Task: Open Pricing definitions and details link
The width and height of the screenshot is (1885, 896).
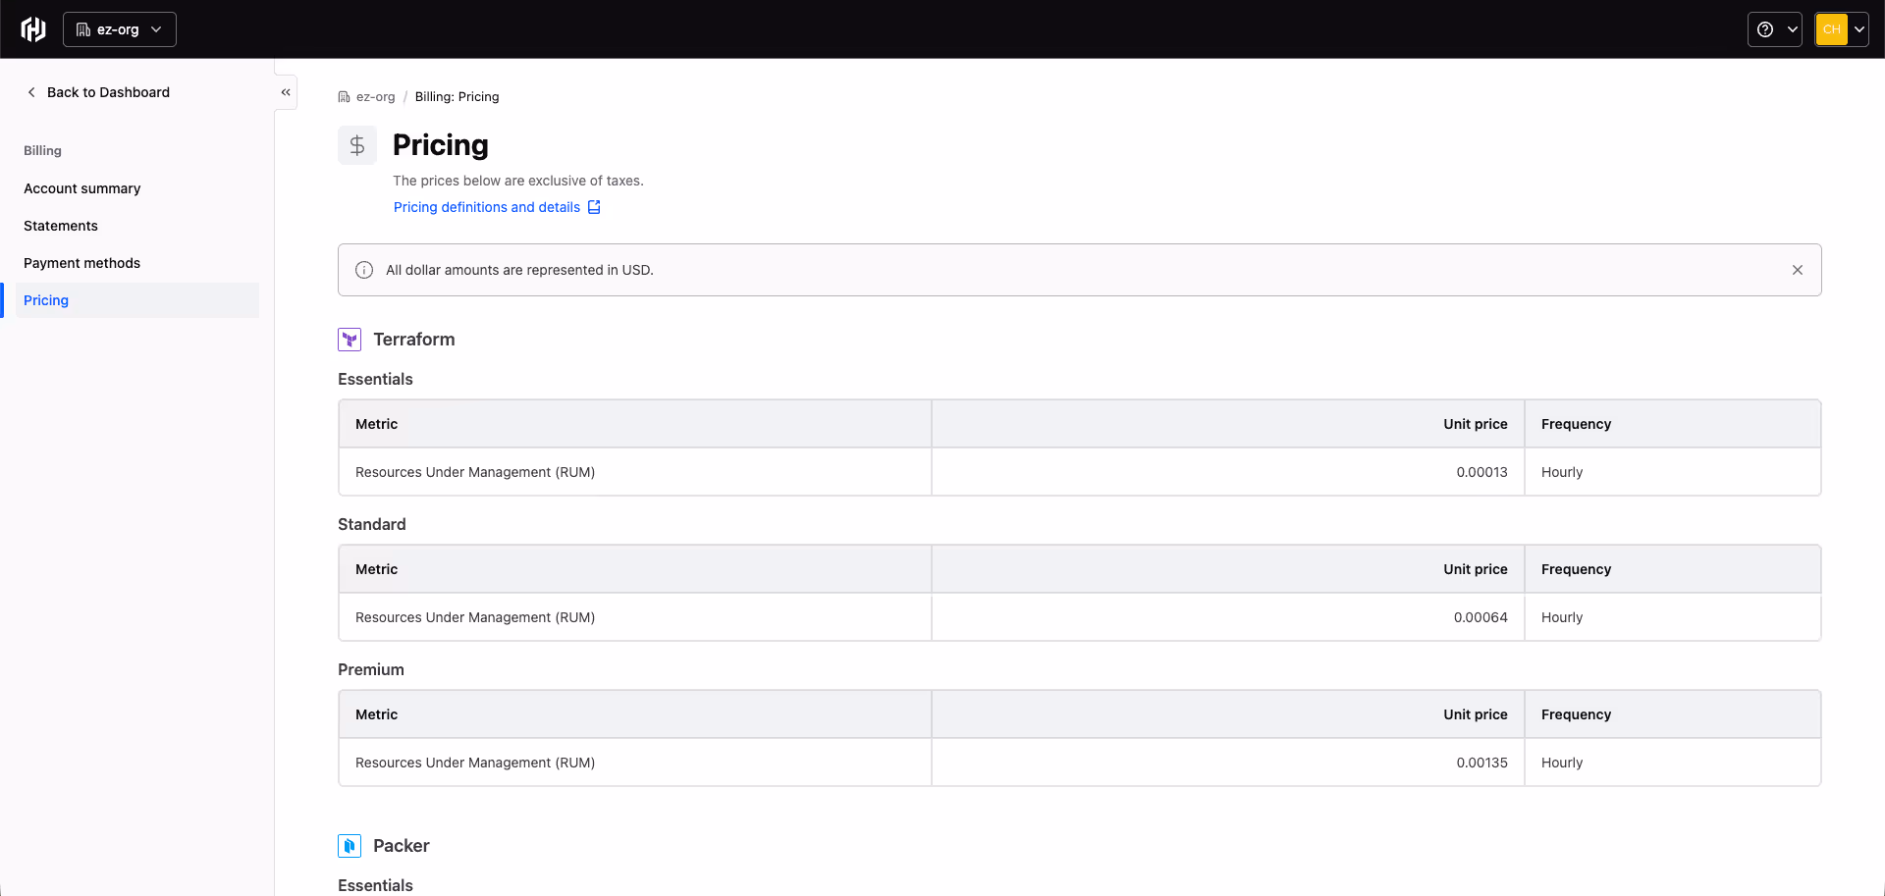Action: tap(486, 207)
